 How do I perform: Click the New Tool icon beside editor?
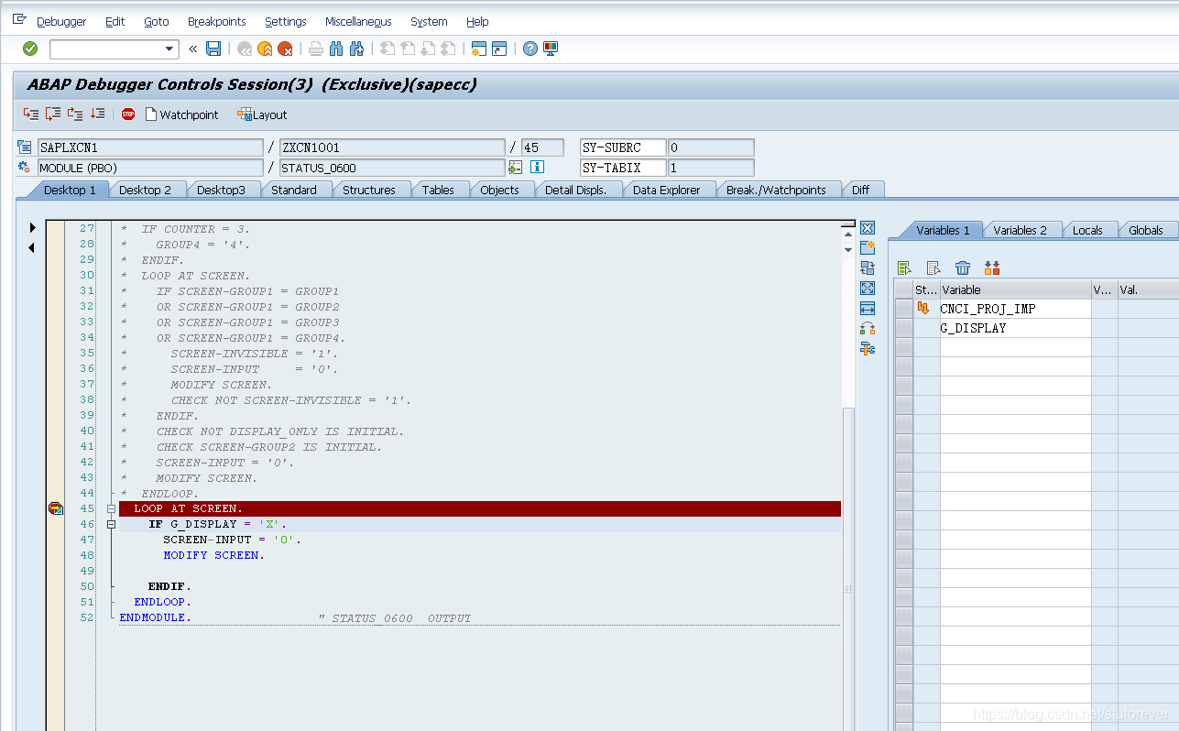[x=868, y=247]
